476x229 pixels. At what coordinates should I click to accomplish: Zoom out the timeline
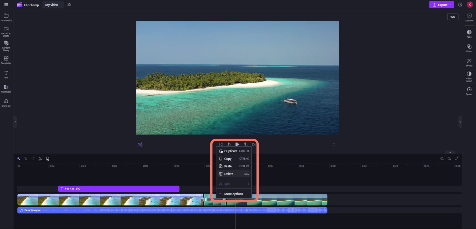pos(442,159)
